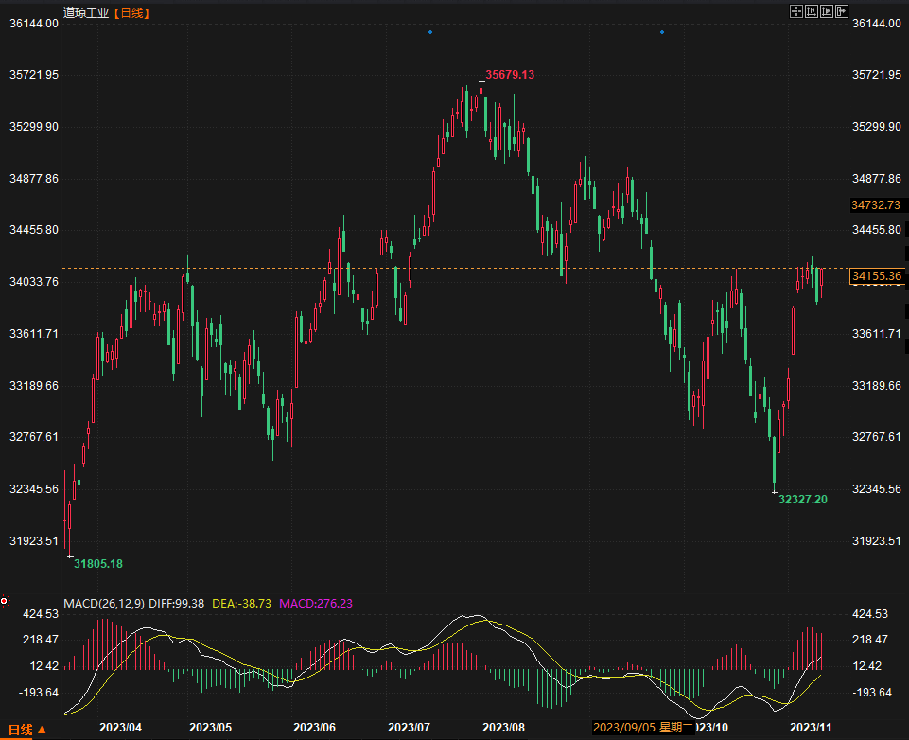
Task: Click the first blue event dot above chart
Action: [429, 32]
